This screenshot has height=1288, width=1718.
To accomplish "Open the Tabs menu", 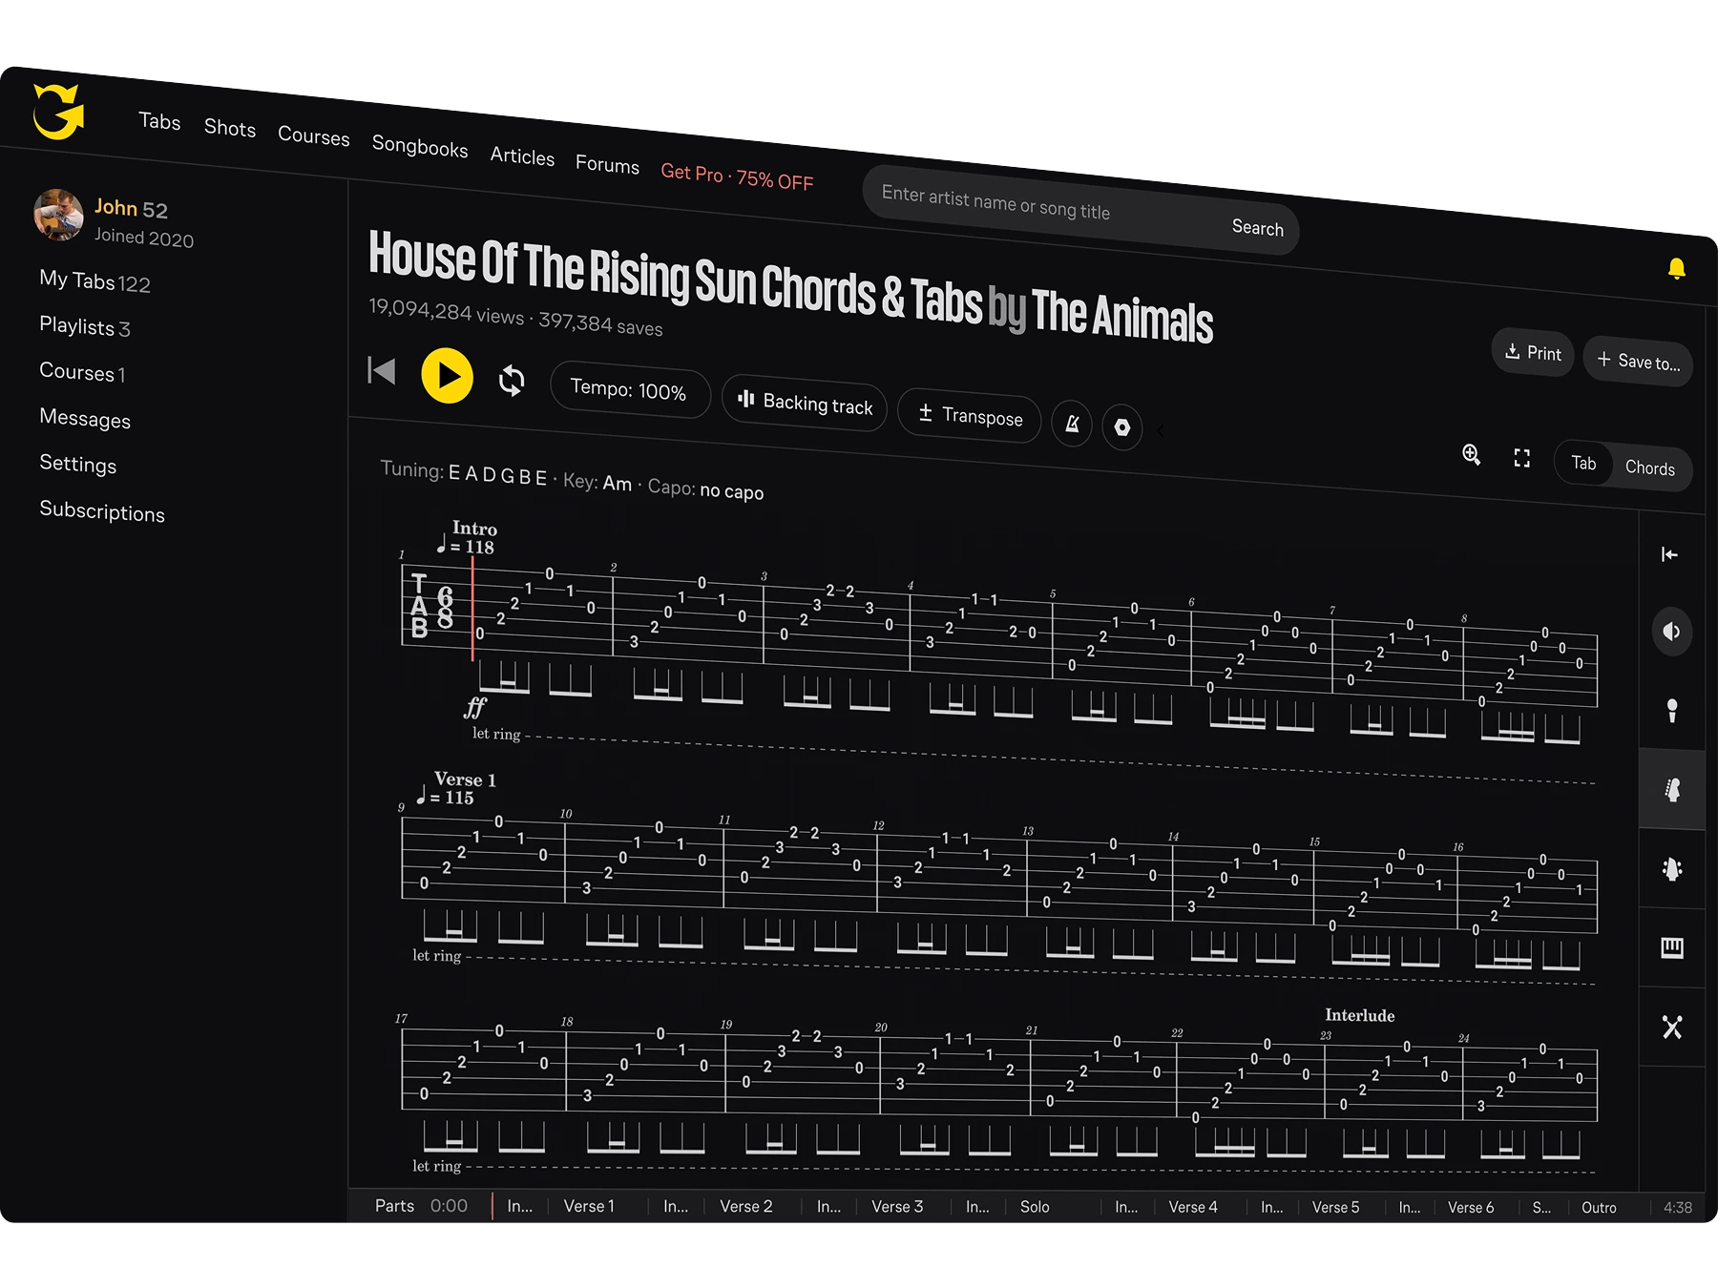I will (x=159, y=121).
